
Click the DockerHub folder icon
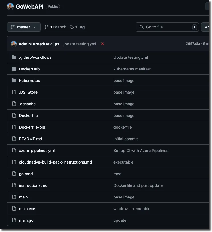pos(14,69)
